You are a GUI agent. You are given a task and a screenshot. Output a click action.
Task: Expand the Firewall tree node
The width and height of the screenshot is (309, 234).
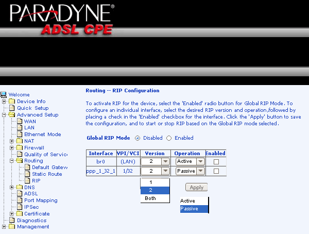(x=12, y=148)
